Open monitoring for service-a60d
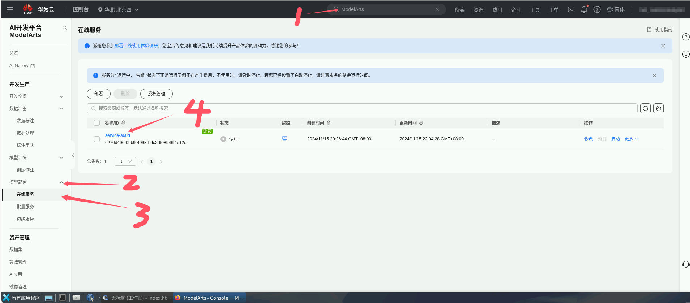 tap(285, 138)
